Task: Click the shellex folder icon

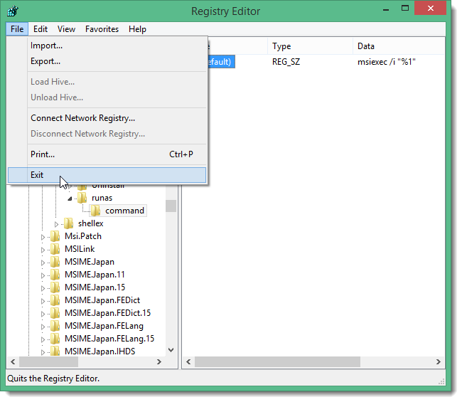Action: (x=69, y=223)
